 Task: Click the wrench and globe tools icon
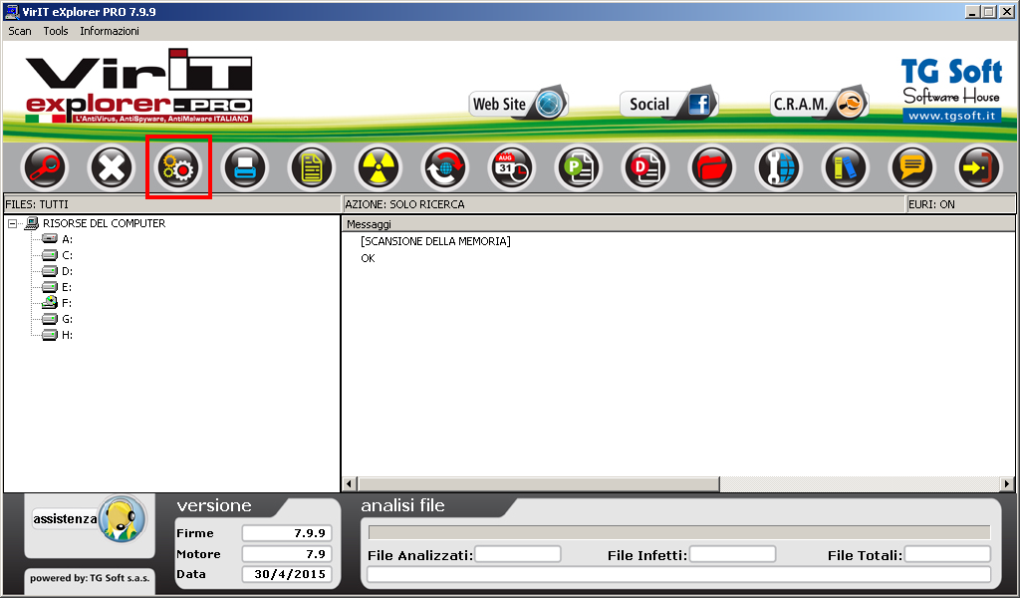tap(779, 167)
